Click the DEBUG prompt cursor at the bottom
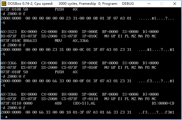Image resolution: width=182 pixels, height=120 pixels. (6, 117)
